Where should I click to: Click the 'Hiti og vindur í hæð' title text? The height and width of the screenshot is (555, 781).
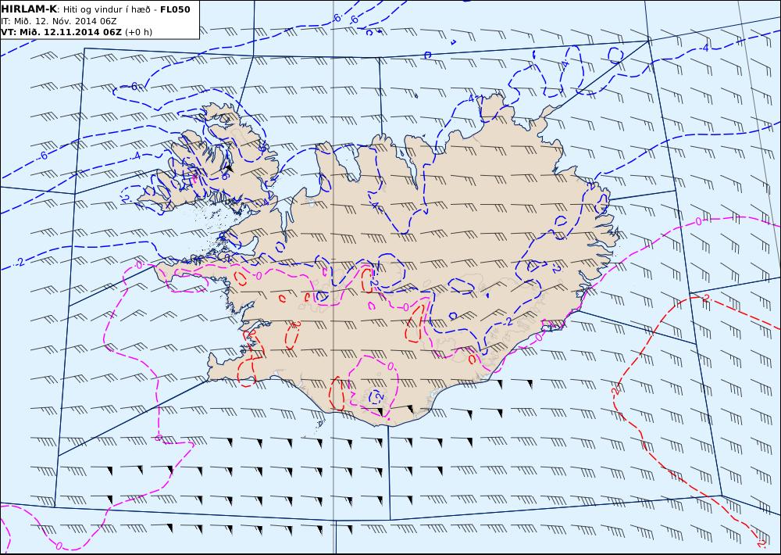pos(106,10)
